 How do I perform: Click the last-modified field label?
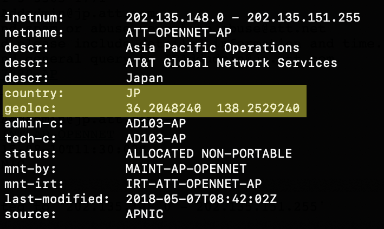(57, 199)
